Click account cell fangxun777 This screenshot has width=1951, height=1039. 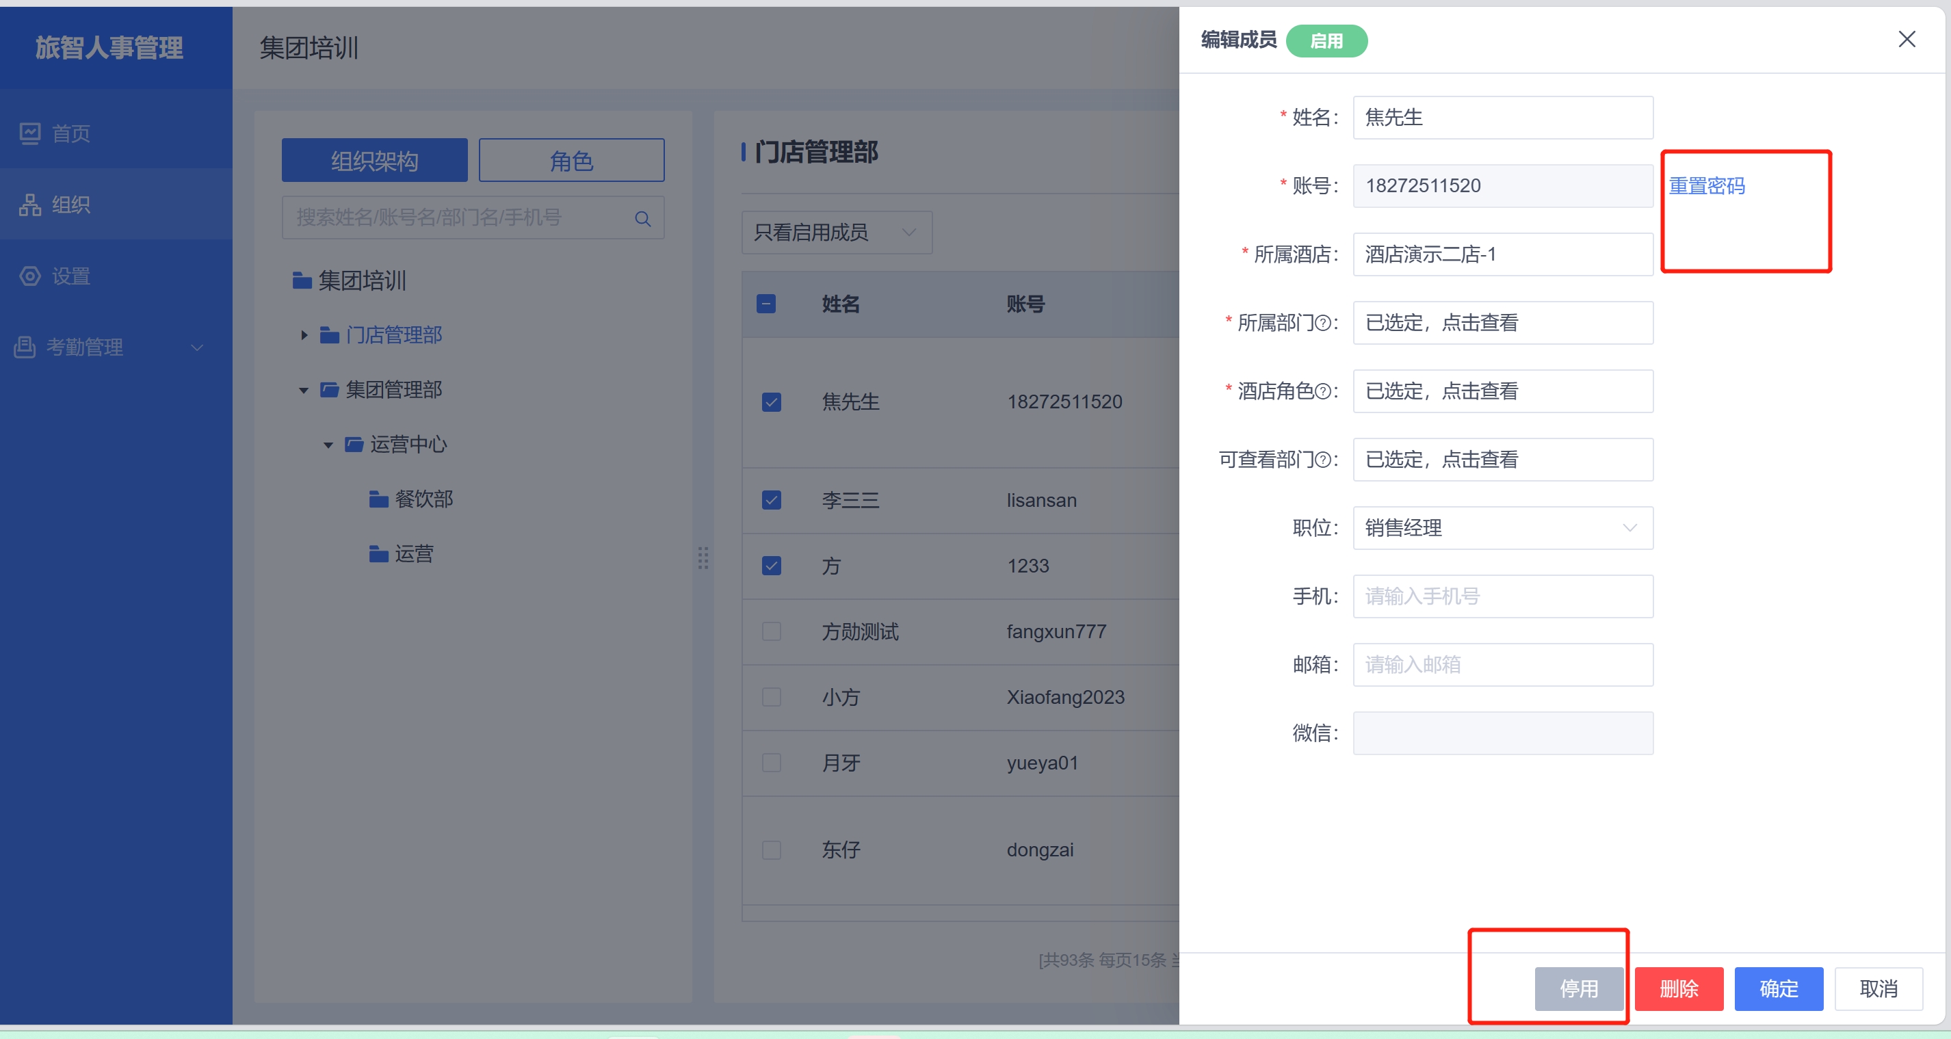click(x=1056, y=631)
